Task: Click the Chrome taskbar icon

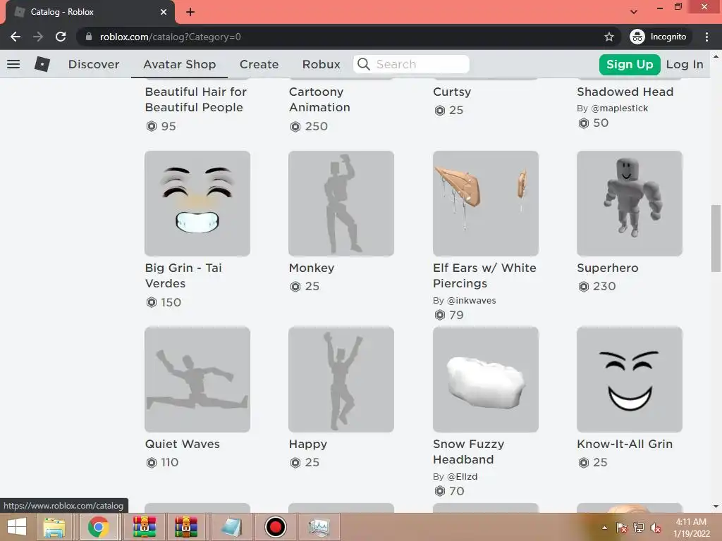Action: pos(98,527)
